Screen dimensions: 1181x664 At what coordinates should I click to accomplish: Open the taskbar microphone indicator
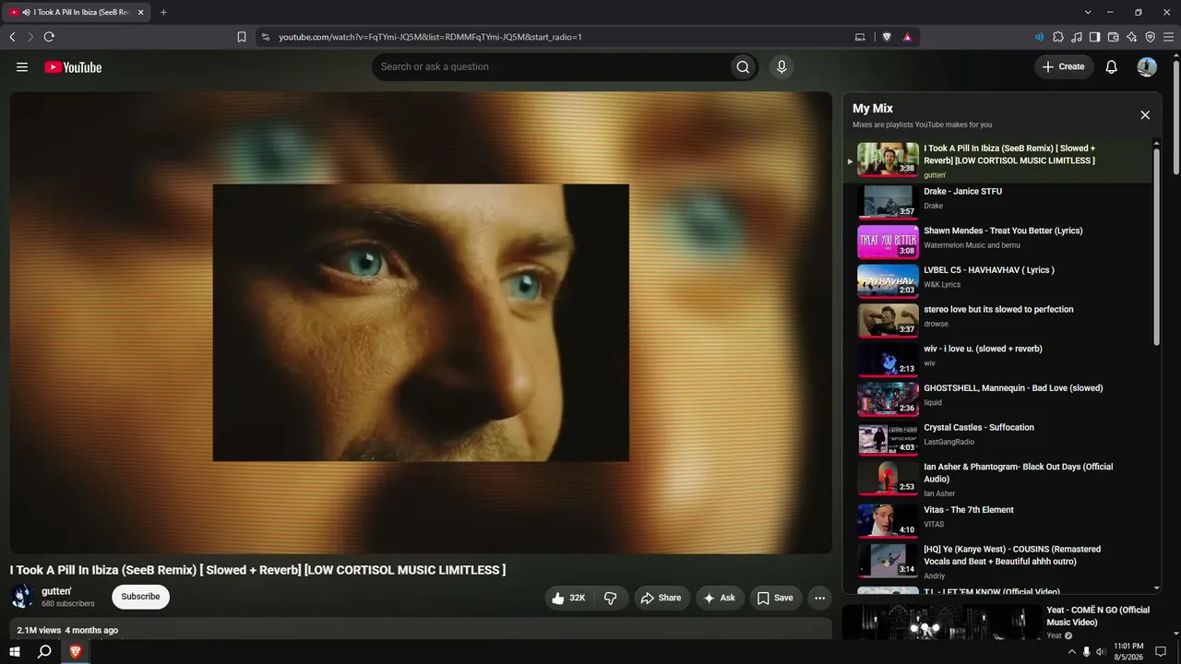(1086, 652)
